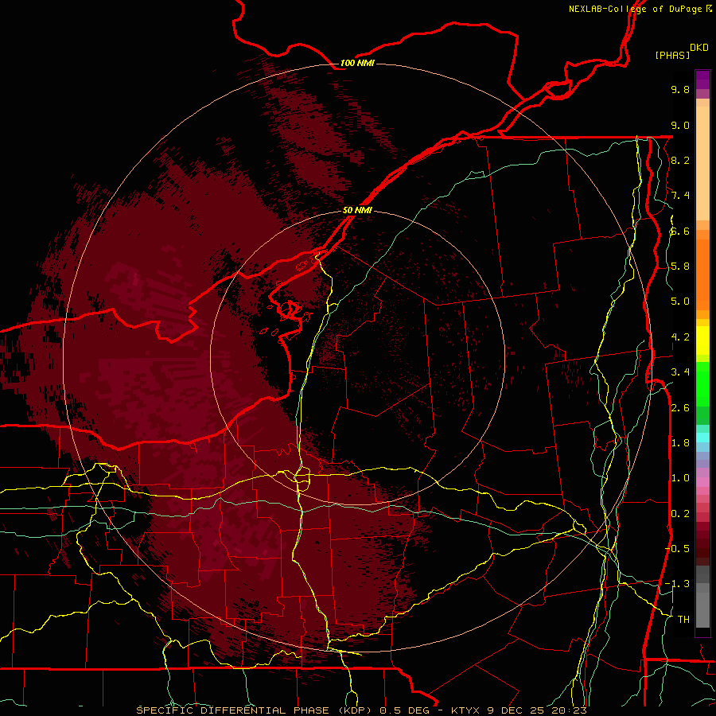Image resolution: width=716 pixels, height=716 pixels.
Task: Click the yellow segment of the color bar
Action: click(x=702, y=340)
